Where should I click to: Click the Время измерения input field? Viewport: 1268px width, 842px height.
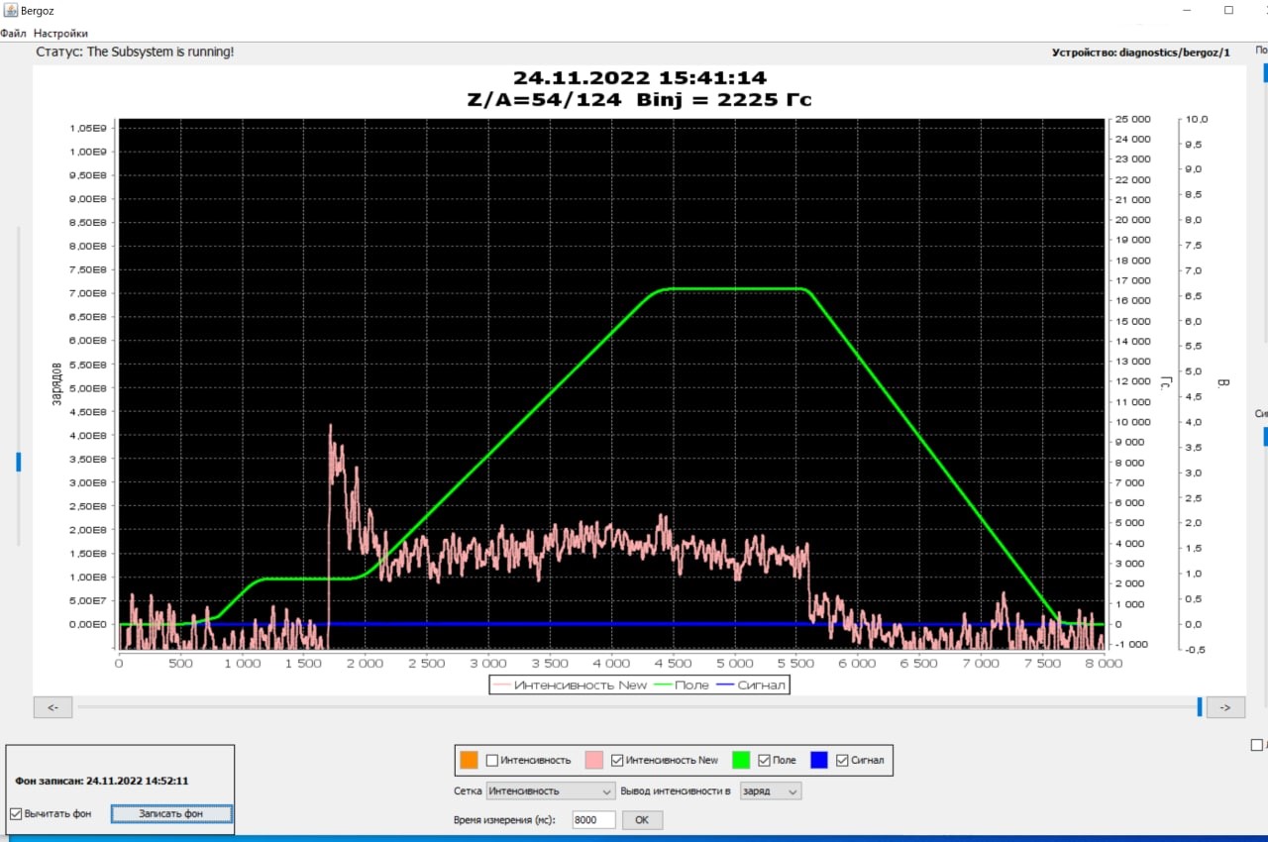[592, 819]
